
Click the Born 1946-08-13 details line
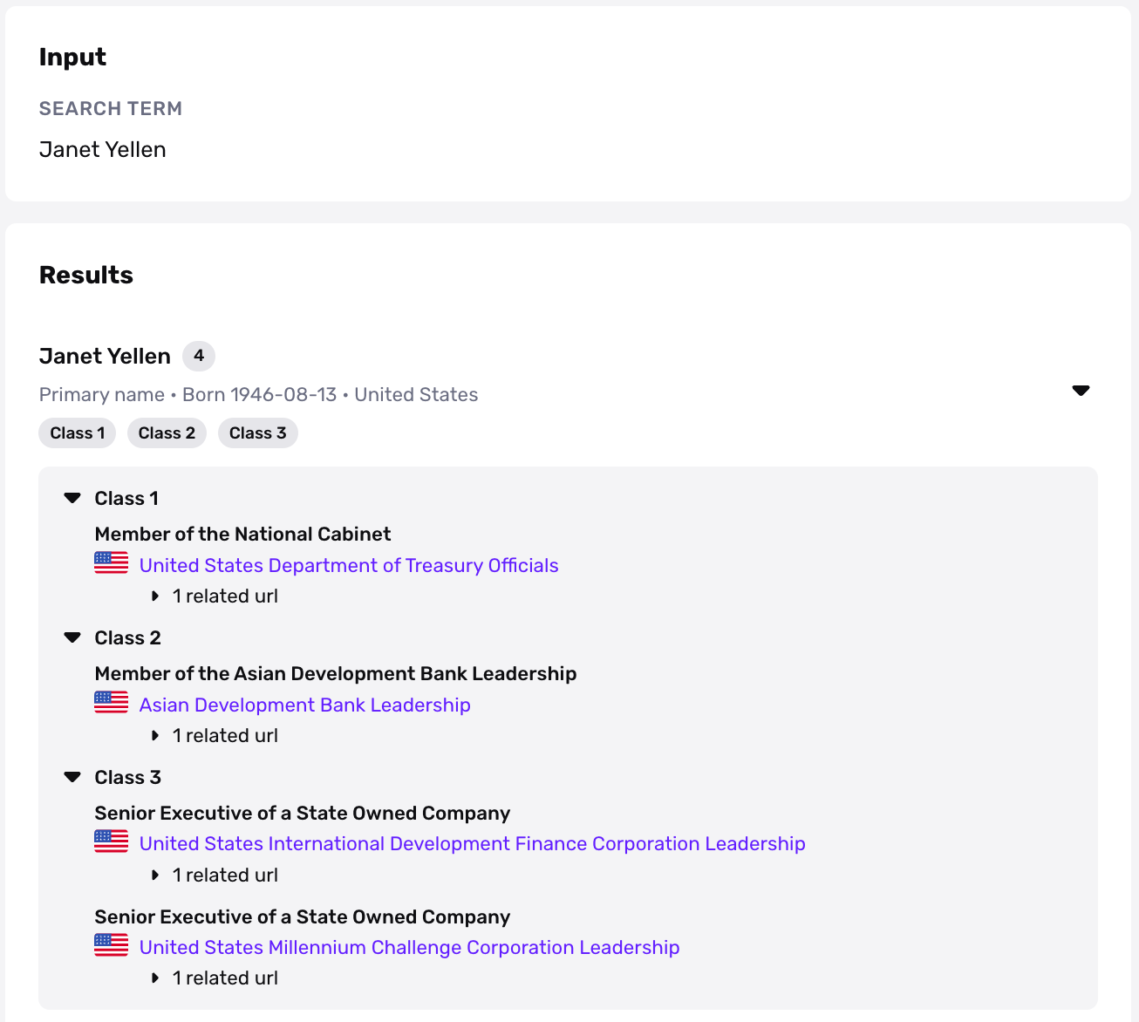[x=259, y=395]
